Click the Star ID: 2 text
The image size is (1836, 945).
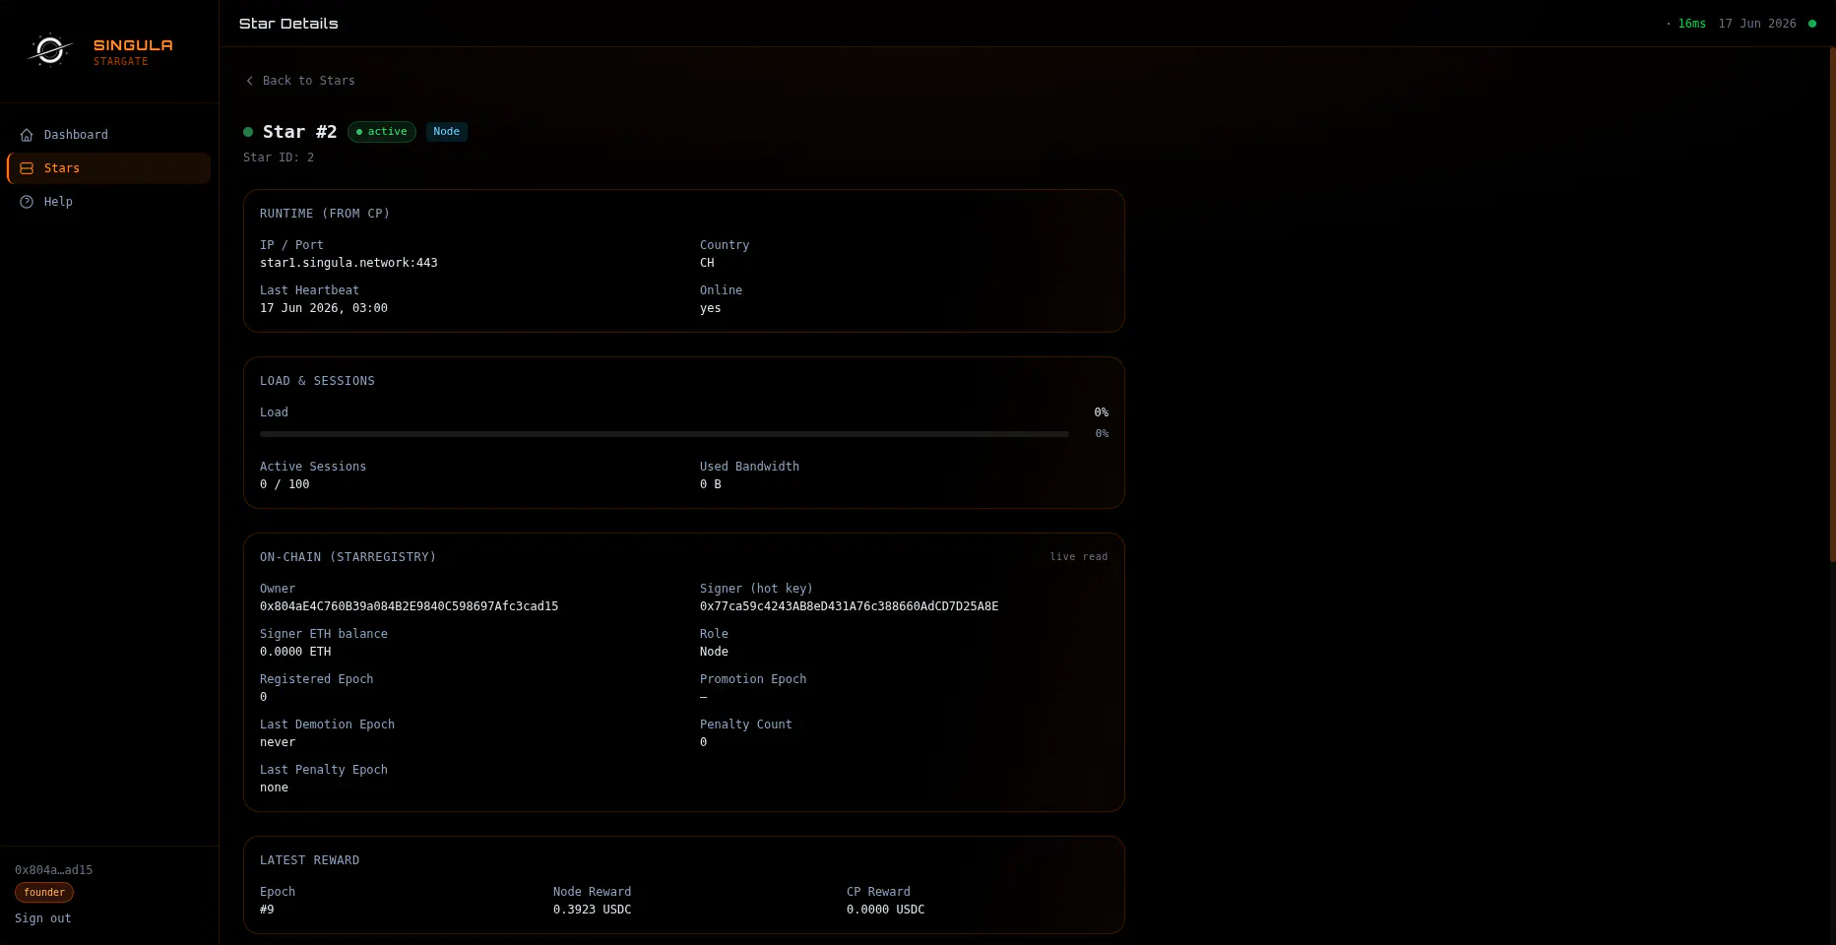279,157
